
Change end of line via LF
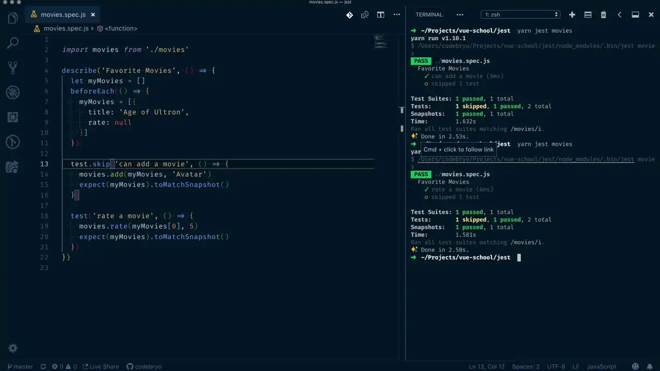[x=576, y=366]
